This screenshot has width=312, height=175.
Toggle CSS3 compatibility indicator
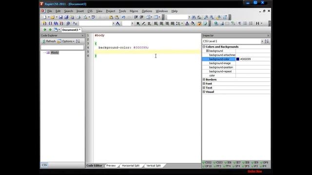[x=218, y=162]
